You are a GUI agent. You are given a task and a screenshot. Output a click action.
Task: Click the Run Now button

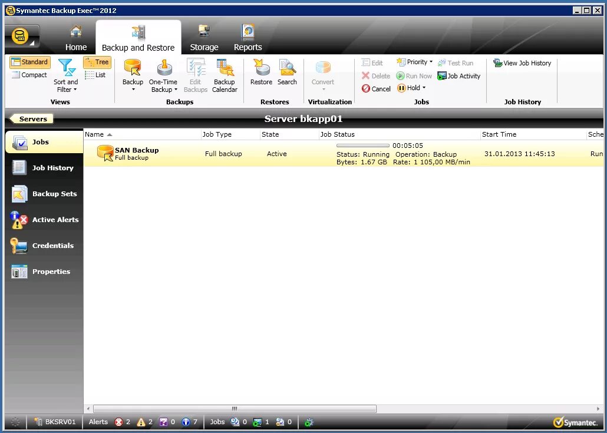(x=414, y=76)
